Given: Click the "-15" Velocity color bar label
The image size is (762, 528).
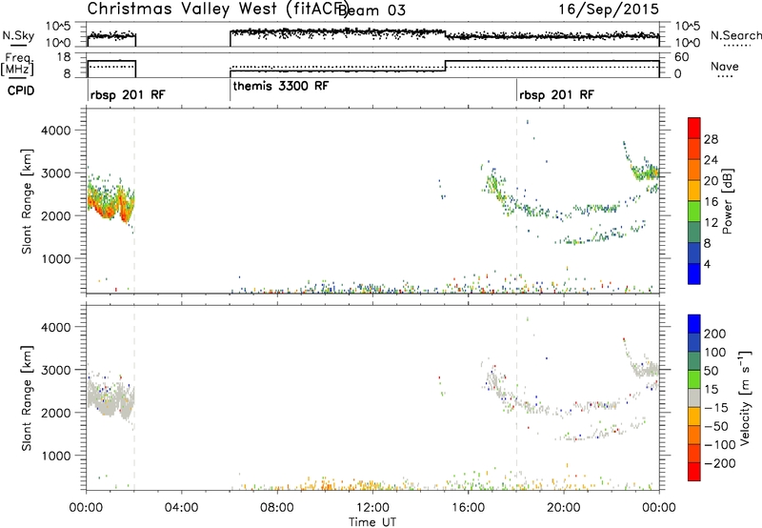Looking at the screenshot, I should pyautogui.click(x=715, y=407).
